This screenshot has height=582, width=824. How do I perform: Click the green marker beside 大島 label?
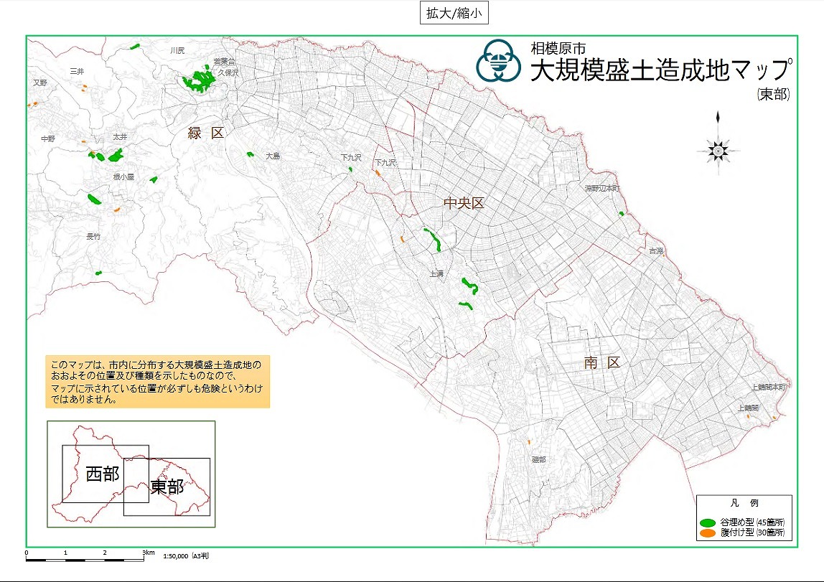click(250, 154)
